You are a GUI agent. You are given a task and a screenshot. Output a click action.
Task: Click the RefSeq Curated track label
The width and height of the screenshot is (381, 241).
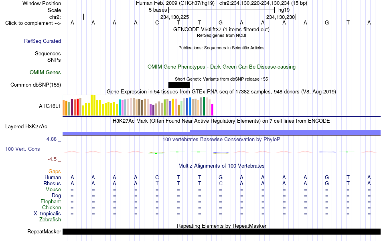pos(43,41)
